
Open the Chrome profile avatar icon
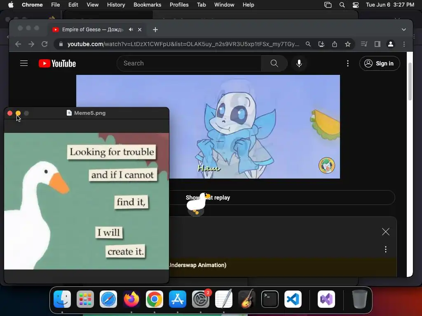coord(391,44)
